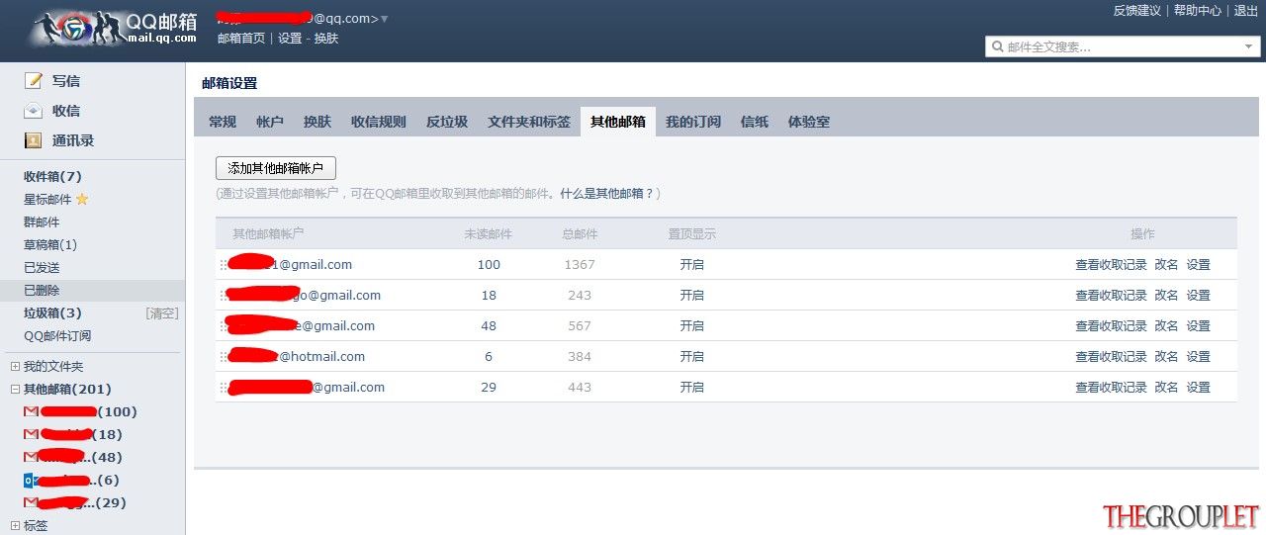Click 写信 text in sidebar
This screenshot has width=1266, height=535.
66,81
